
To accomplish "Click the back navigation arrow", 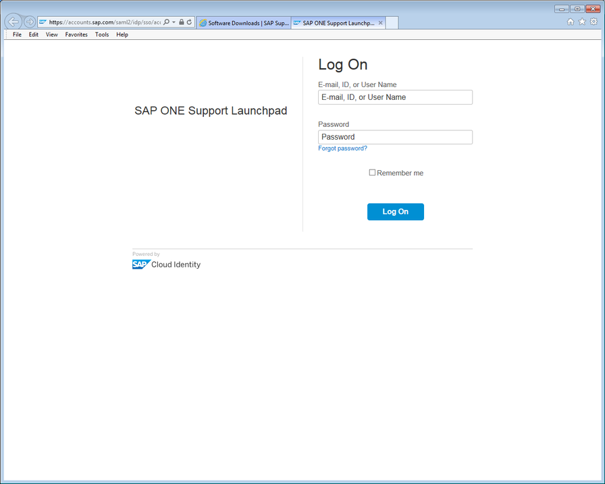I will point(14,22).
